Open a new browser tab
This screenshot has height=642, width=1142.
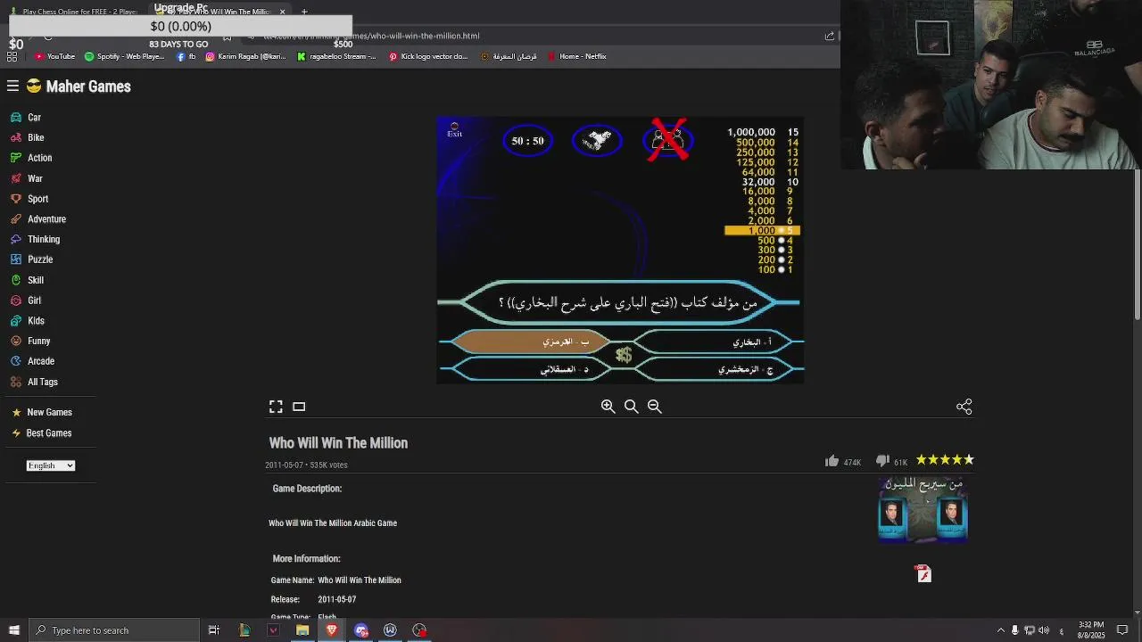pos(304,12)
